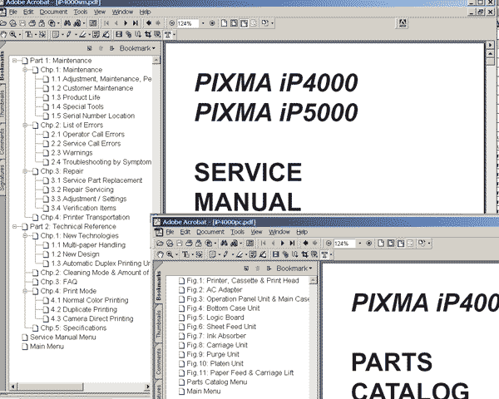Click Open folder icon in iP4000pc window

(160, 244)
